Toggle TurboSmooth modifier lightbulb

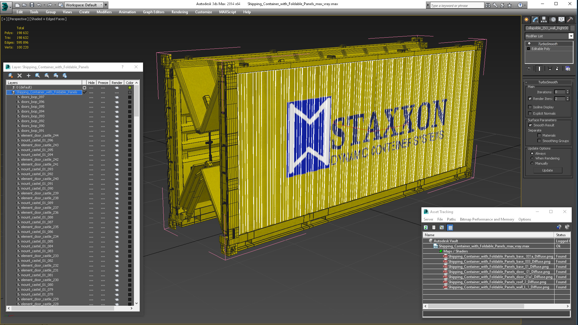(x=529, y=44)
